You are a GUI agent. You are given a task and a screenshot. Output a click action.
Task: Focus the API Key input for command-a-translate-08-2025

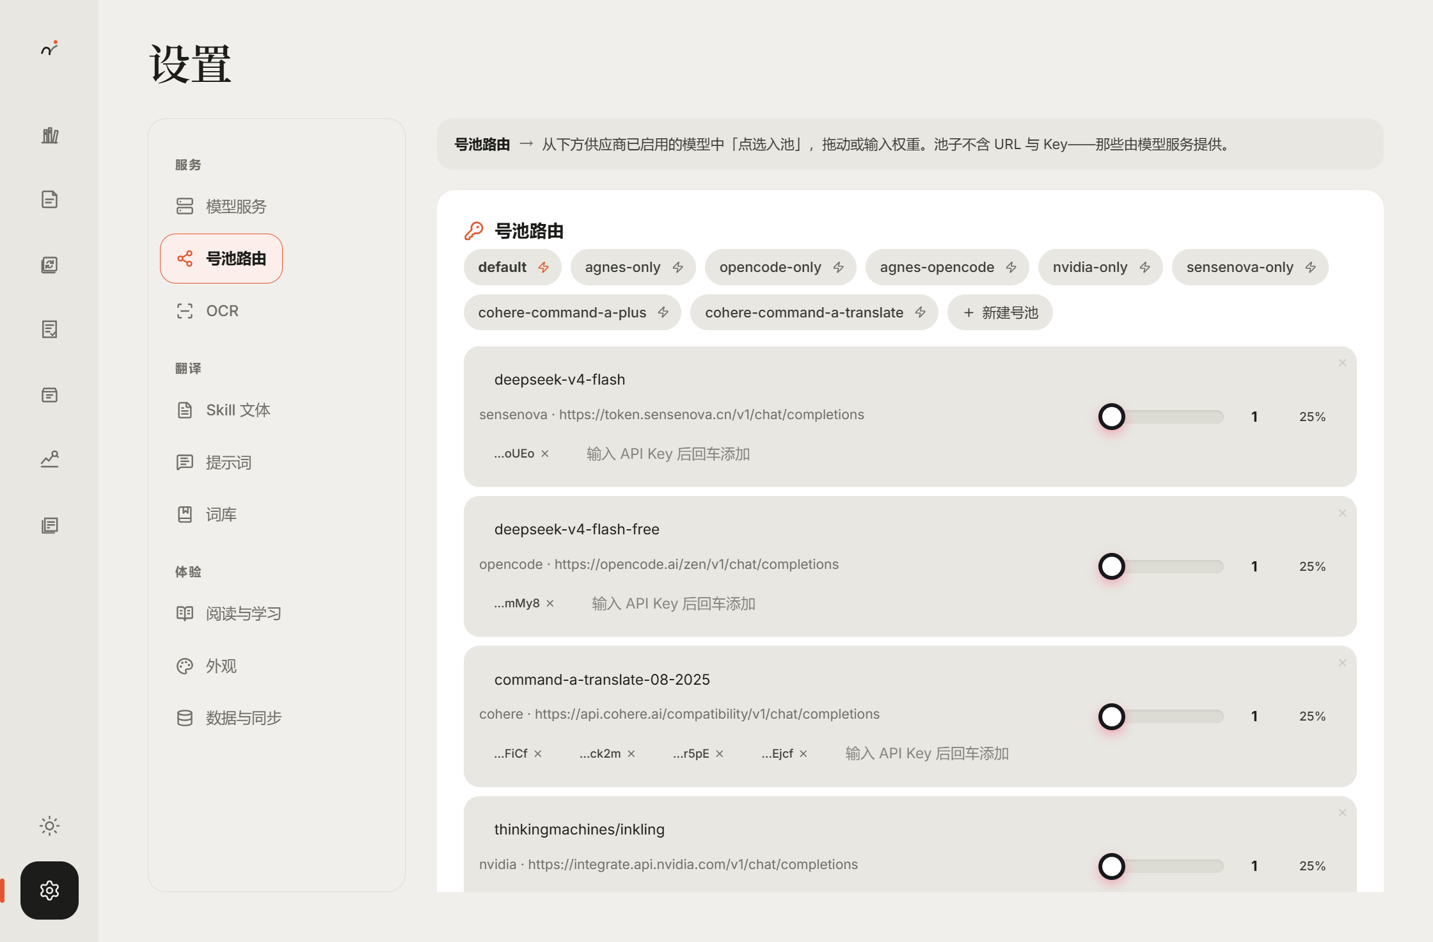927,753
